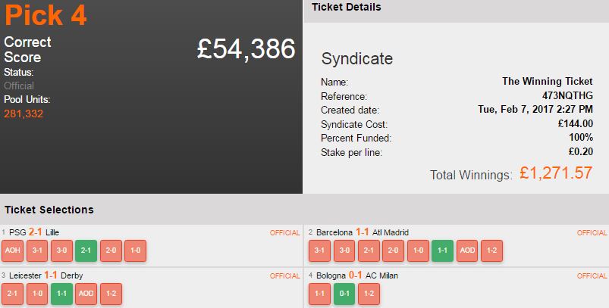Click AOD chip under Barcelona v Atl Madrid

click(465, 251)
